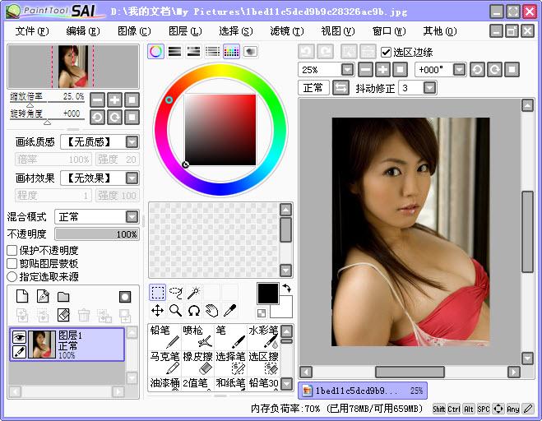Screen dimensions: 542x421
Task: Create a new layer folder
Action: point(63,297)
